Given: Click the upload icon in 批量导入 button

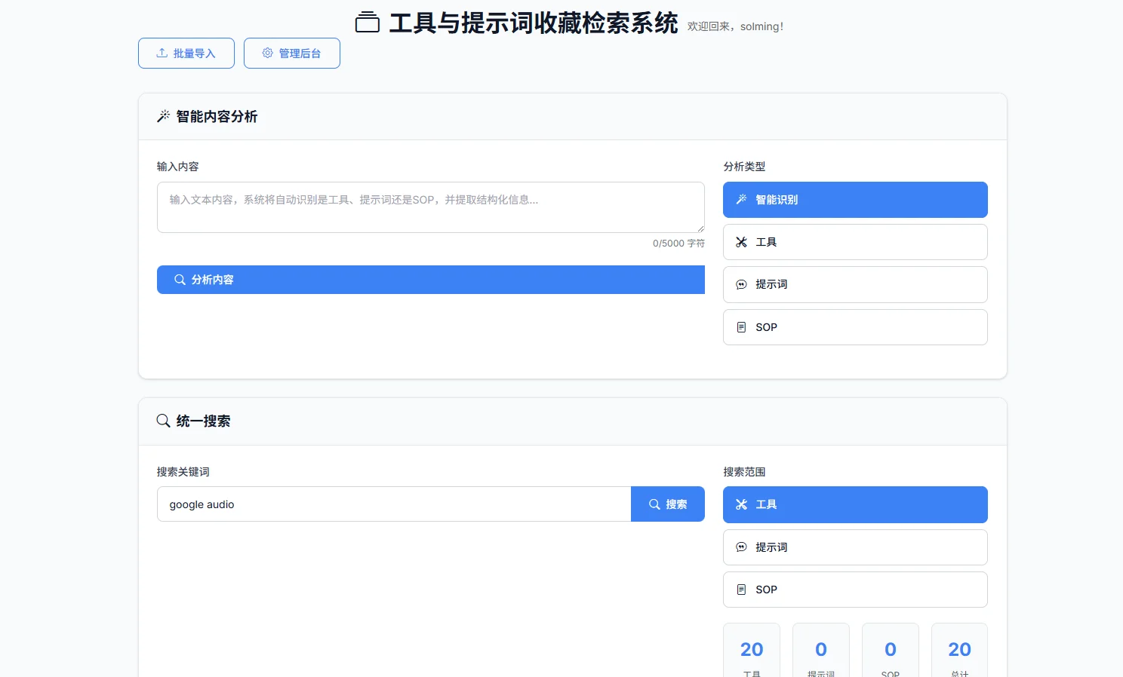Looking at the screenshot, I should pos(161,53).
